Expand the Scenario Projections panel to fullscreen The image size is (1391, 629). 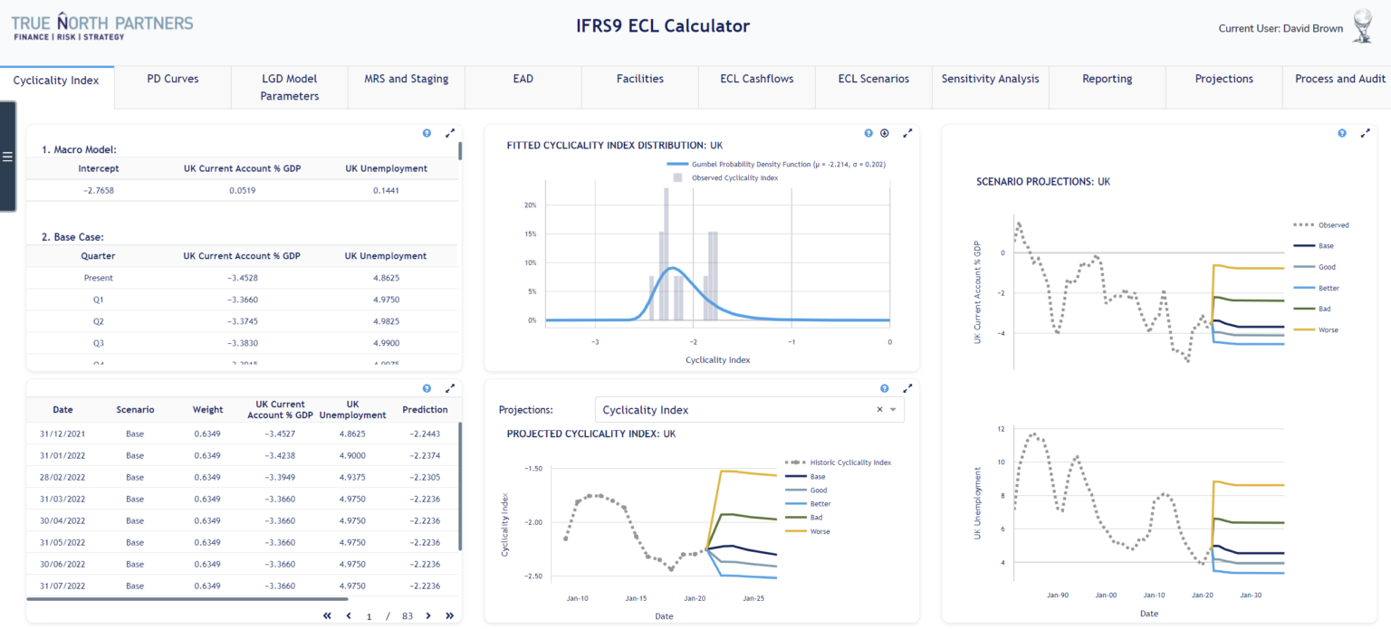click(x=1366, y=132)
